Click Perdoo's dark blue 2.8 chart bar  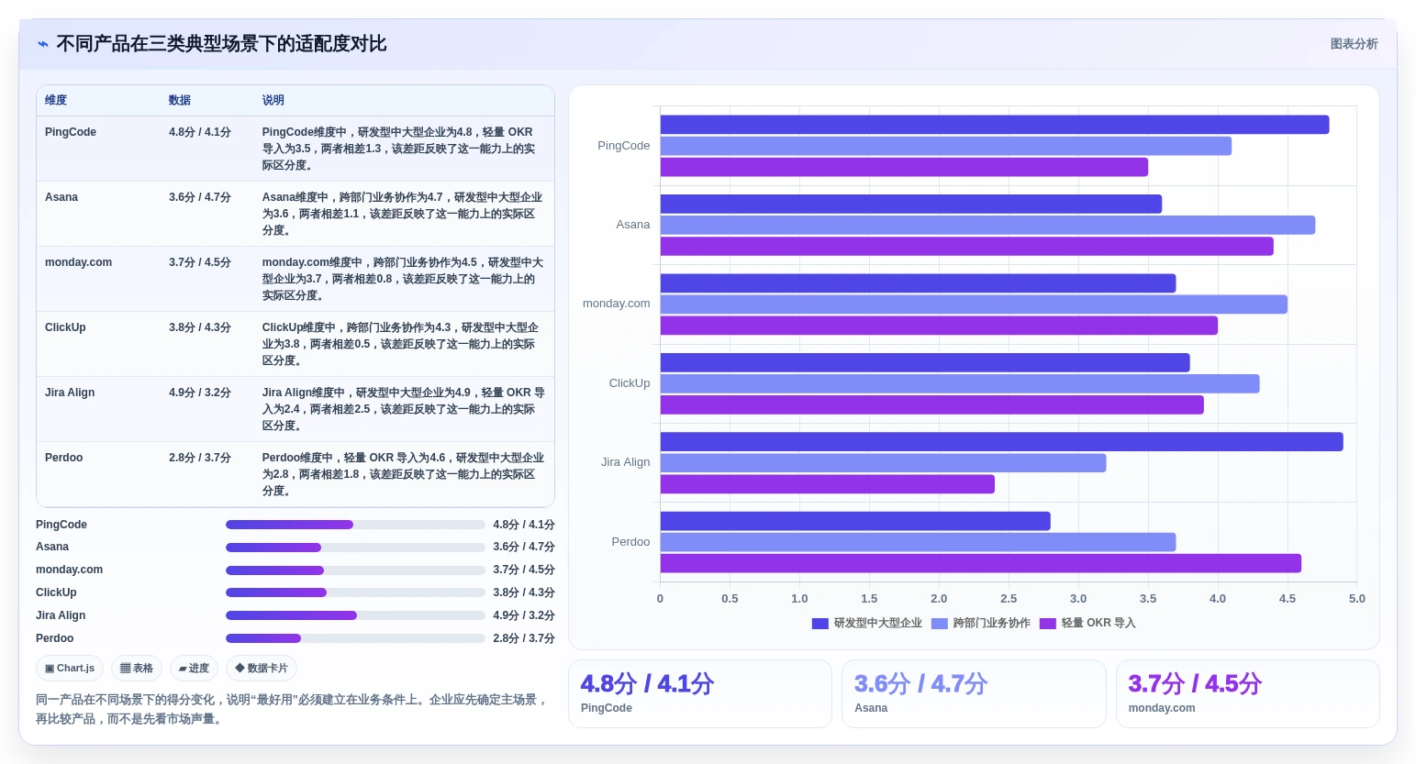855,521
